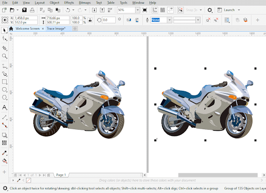Select the Text tool

click(4, 107)
